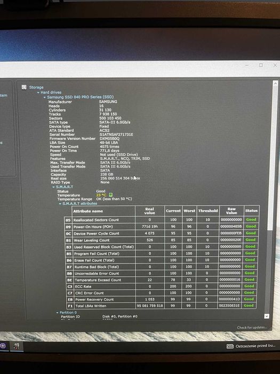Viewport: 280px width, 374px height.
Task: Click the Status column header
Action: click(x=251, y=211)
